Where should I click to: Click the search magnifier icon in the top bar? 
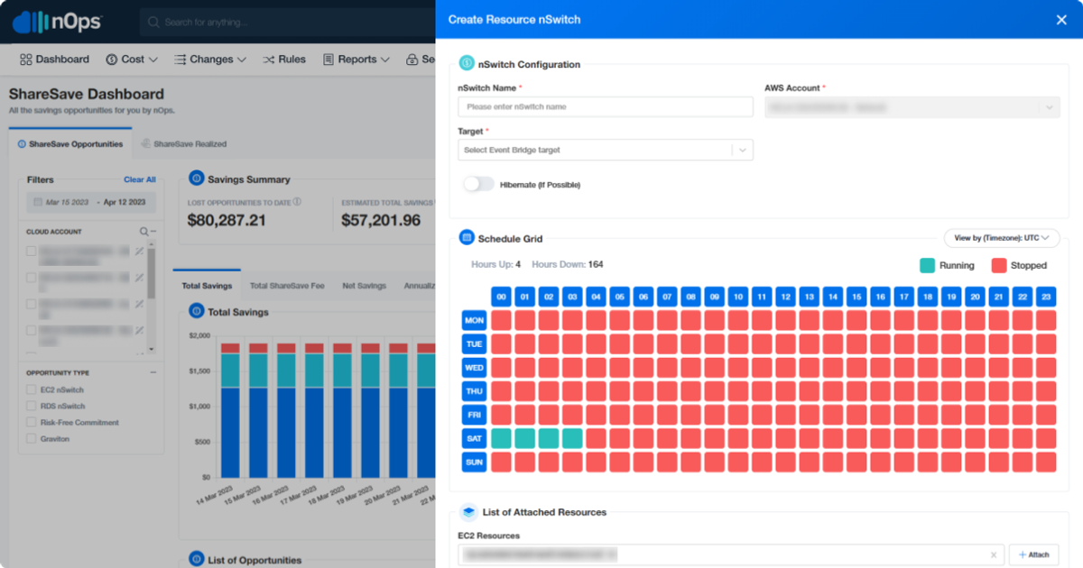(x=154, y=22)
